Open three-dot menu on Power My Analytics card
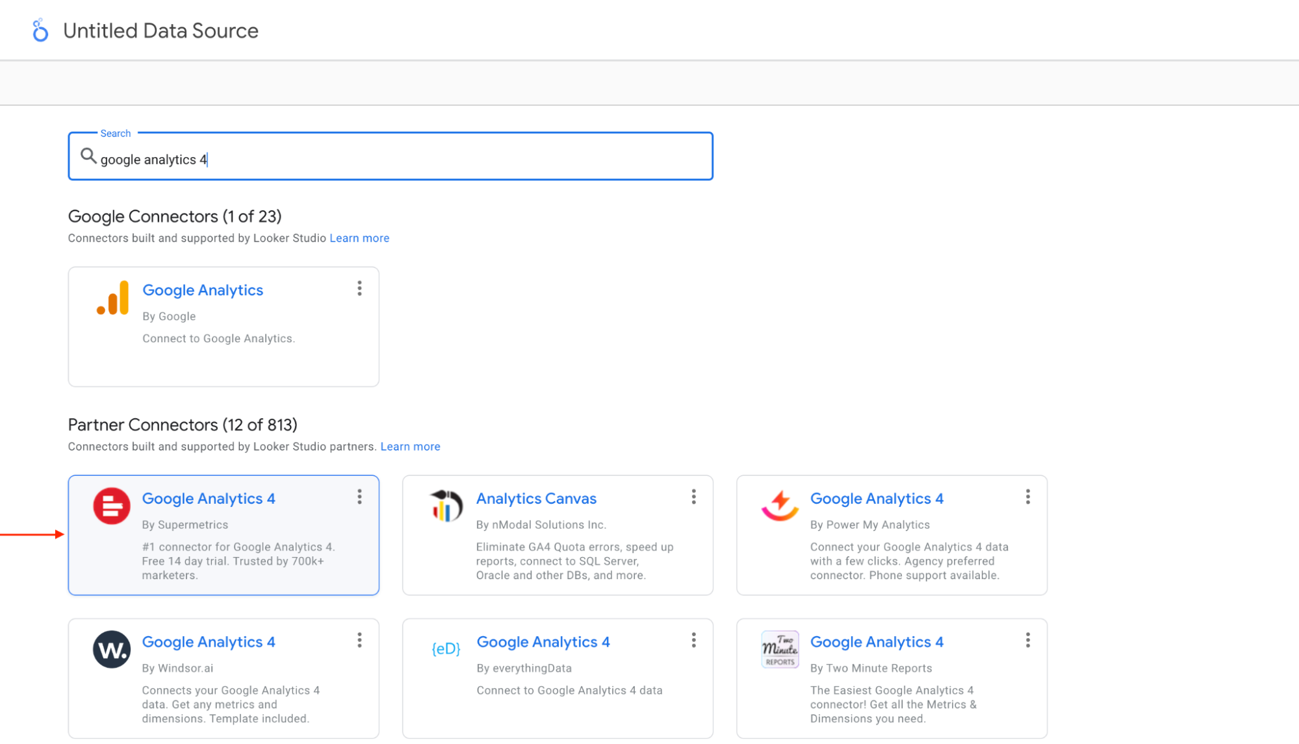Viewport: 1299px width, 744px height. coord(1027,497)
